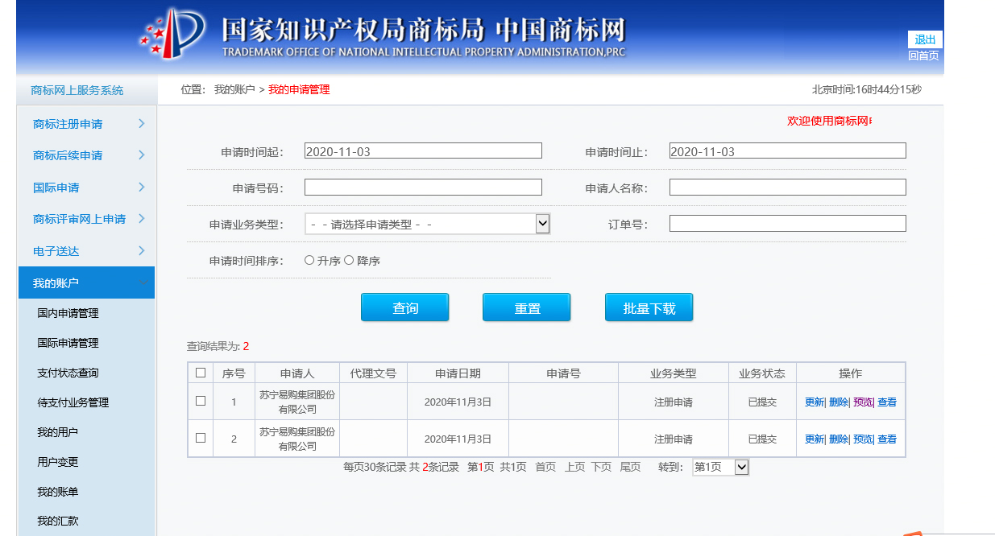Click the 查询 button
The height and width of the screenshot is (536, 995).
click(x=405, y=307)
